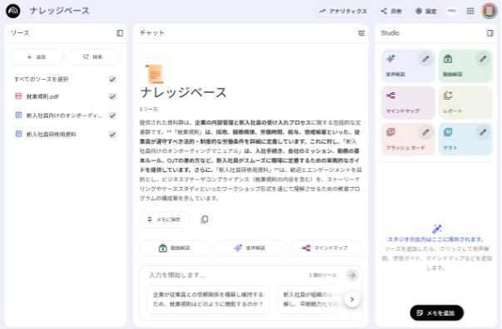Click the PDF icon of 就業規則.pdf
The width and height of the screenshot is (502, 329).
point(18,96)
